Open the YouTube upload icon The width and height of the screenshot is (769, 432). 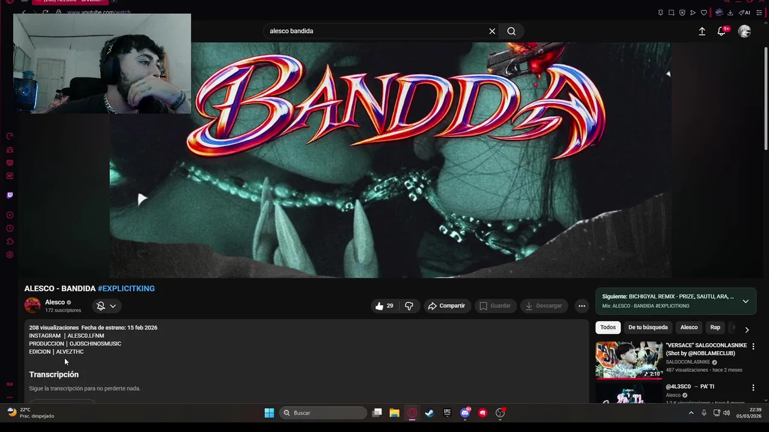coord(702,31)
